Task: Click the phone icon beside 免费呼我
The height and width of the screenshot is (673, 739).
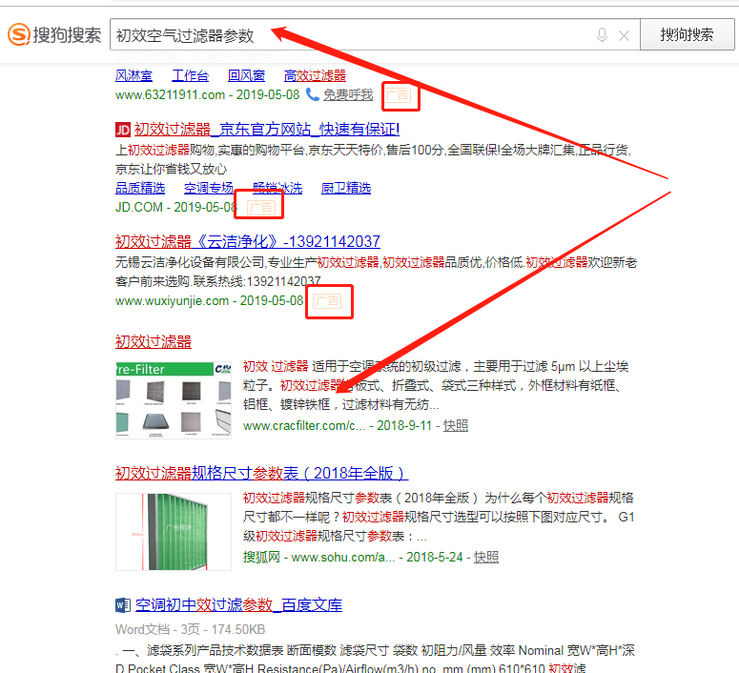Action: point(313,94)
